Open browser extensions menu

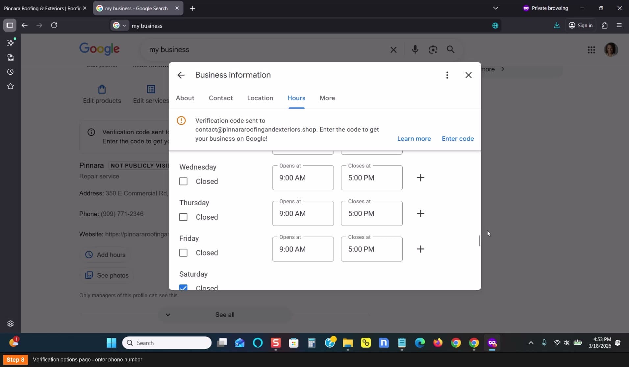(605, 25)
